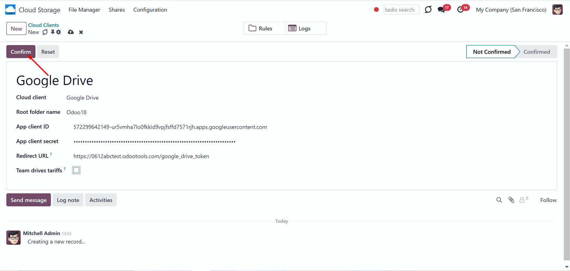Show the Redirect URL help tooltip question mark
Image resolution: width=570 pixels, height=271 pixels.
[51, 154]
